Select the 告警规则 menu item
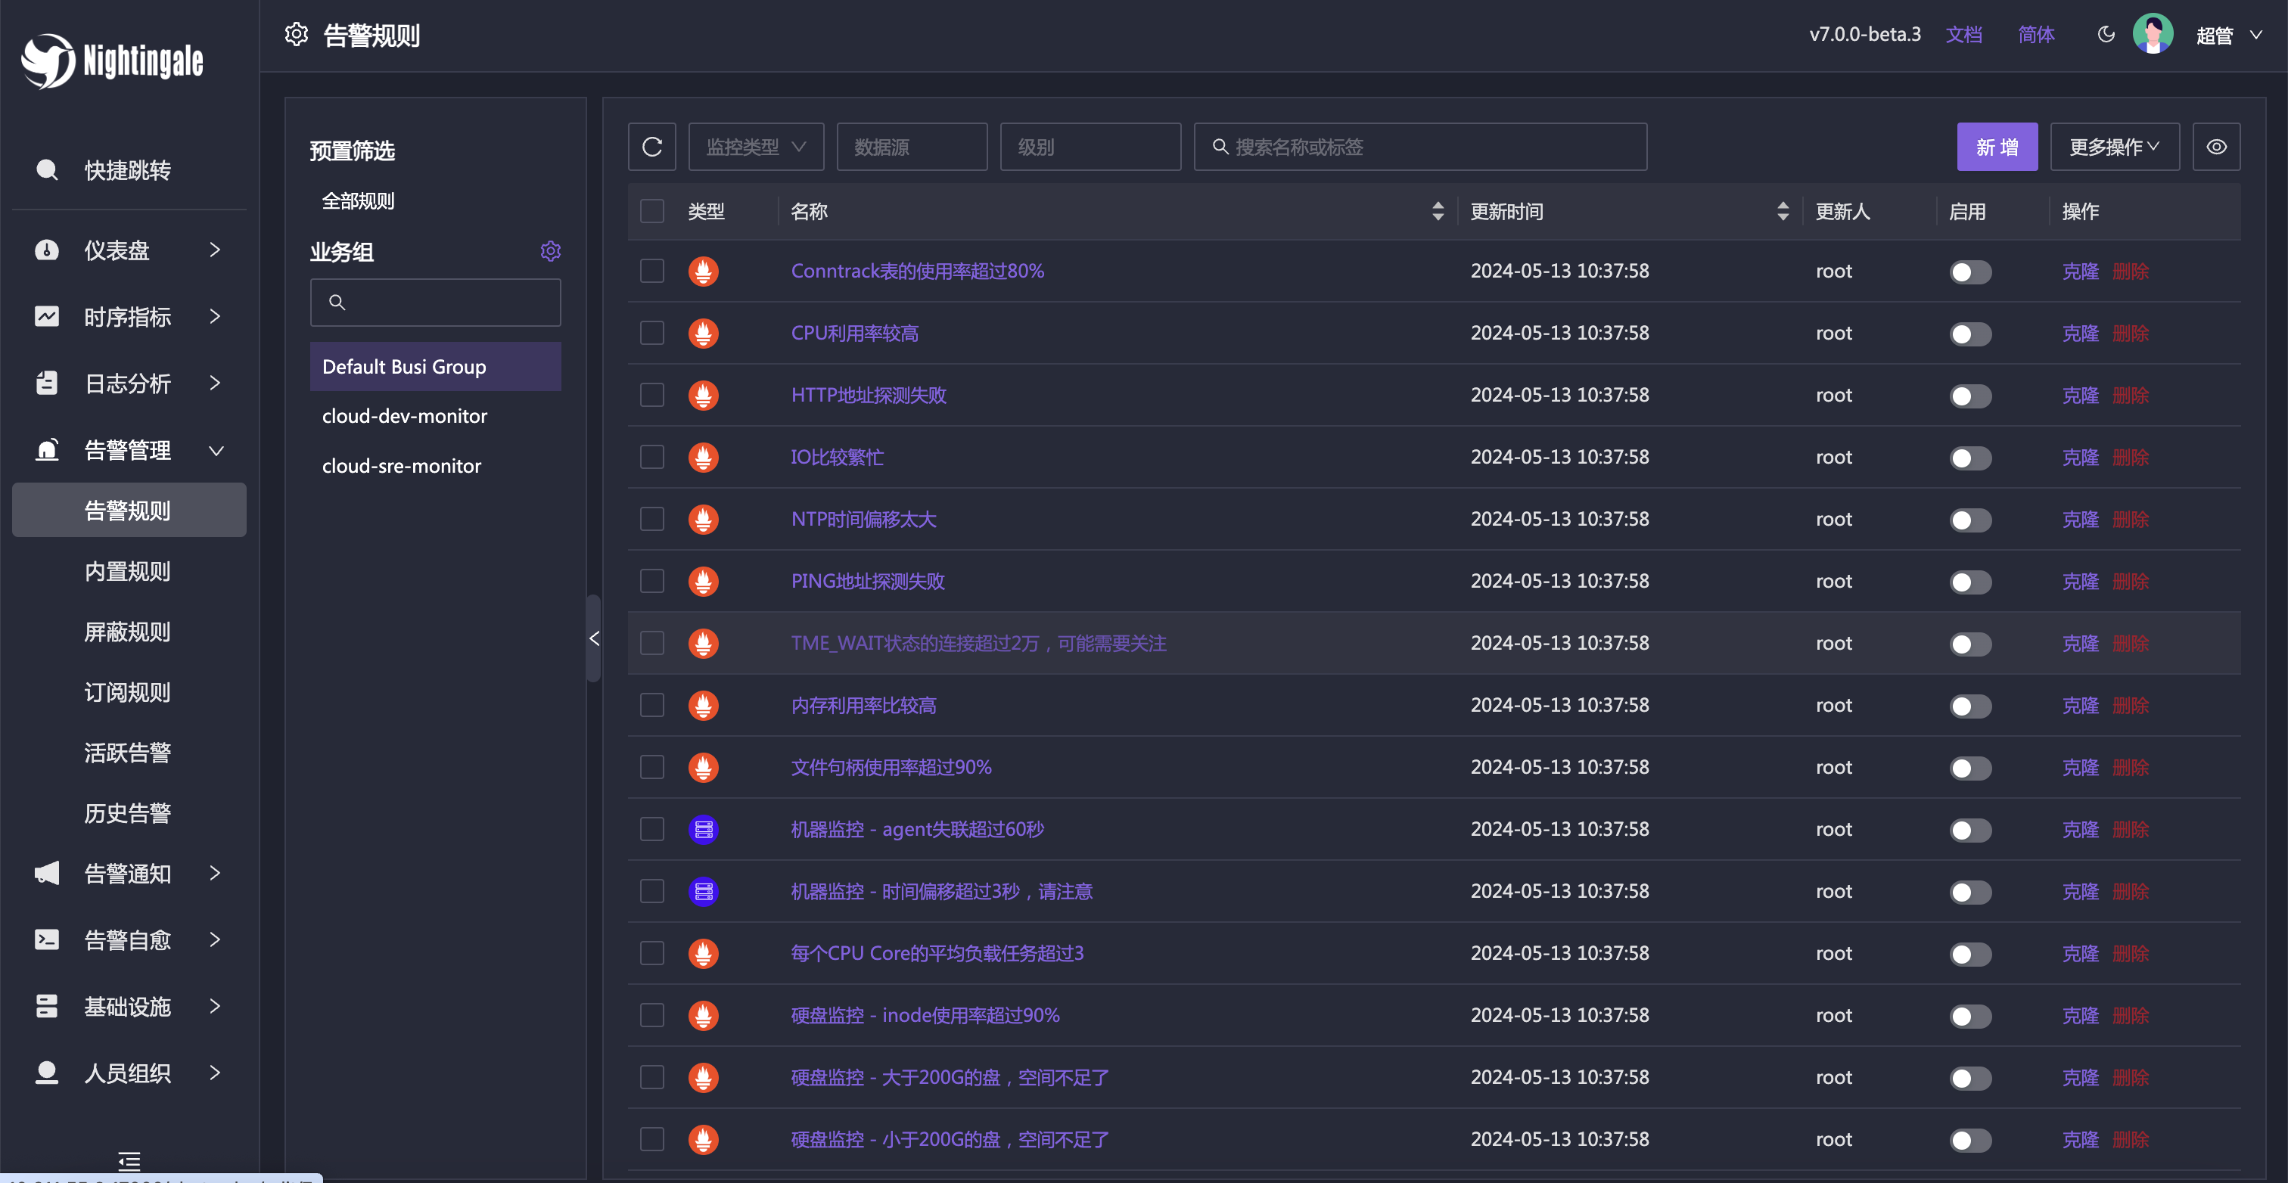This screenshot has width=2288, height=1183. pos(129,510)
